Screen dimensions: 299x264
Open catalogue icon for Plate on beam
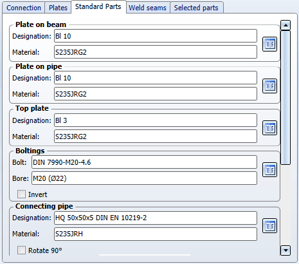pos(269,44)
